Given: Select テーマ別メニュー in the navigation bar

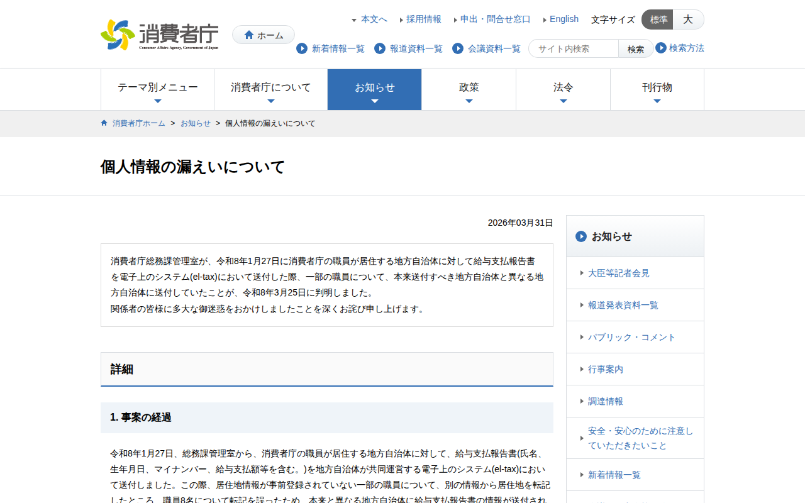Looking at the screenshot, I should tap(157, 89).
